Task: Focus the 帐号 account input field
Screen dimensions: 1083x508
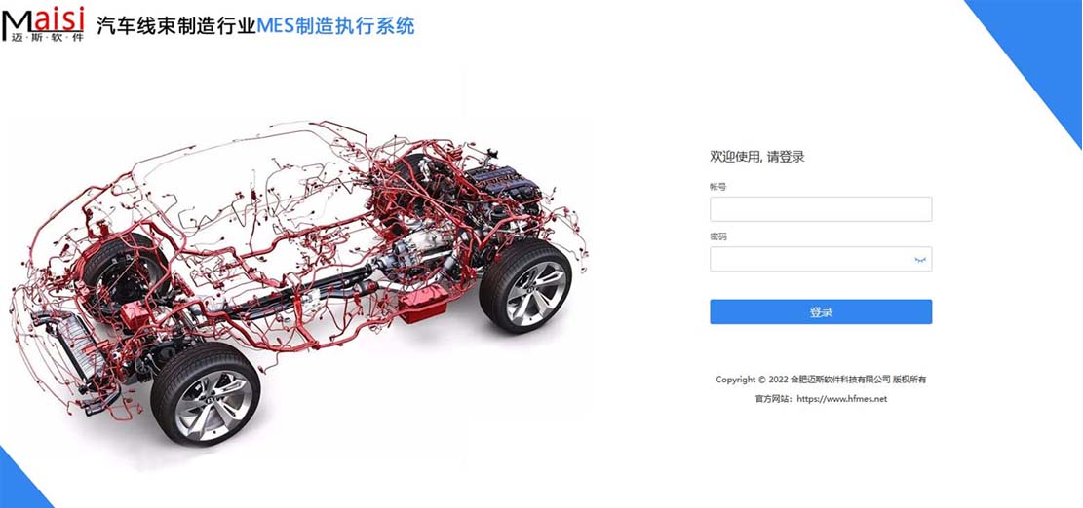Action: click(x=821, y=209)
